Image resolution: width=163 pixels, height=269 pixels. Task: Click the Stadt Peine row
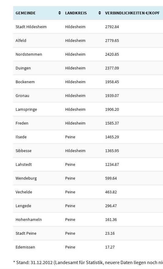click(88, 233)
